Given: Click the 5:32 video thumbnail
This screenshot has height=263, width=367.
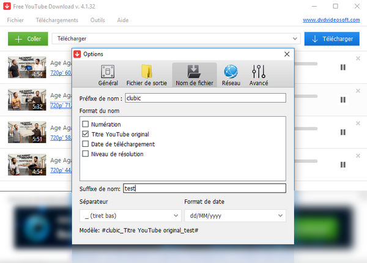Looking at the screenshot, I should [27, 100].
